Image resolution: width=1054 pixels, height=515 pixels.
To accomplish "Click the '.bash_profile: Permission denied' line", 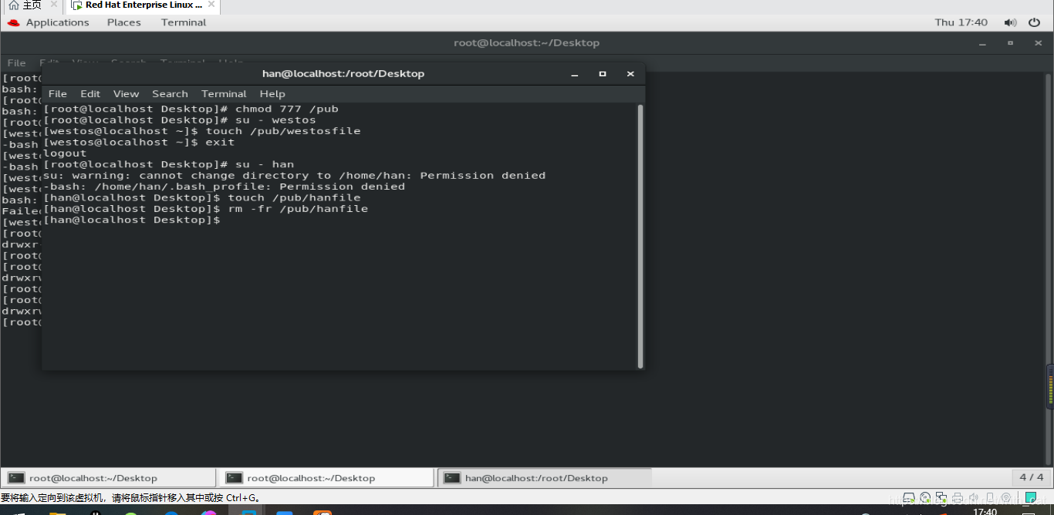I will (x=224, y=187).
